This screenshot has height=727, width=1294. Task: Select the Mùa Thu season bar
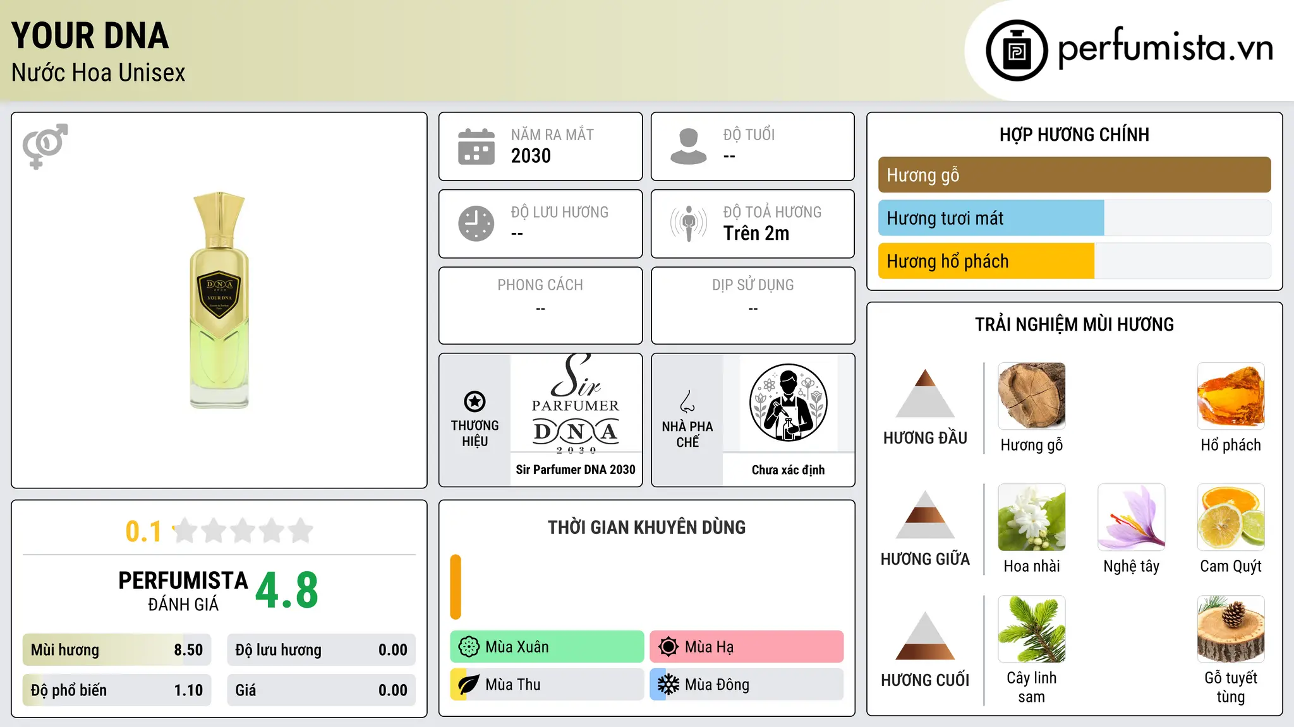(547, 685)
